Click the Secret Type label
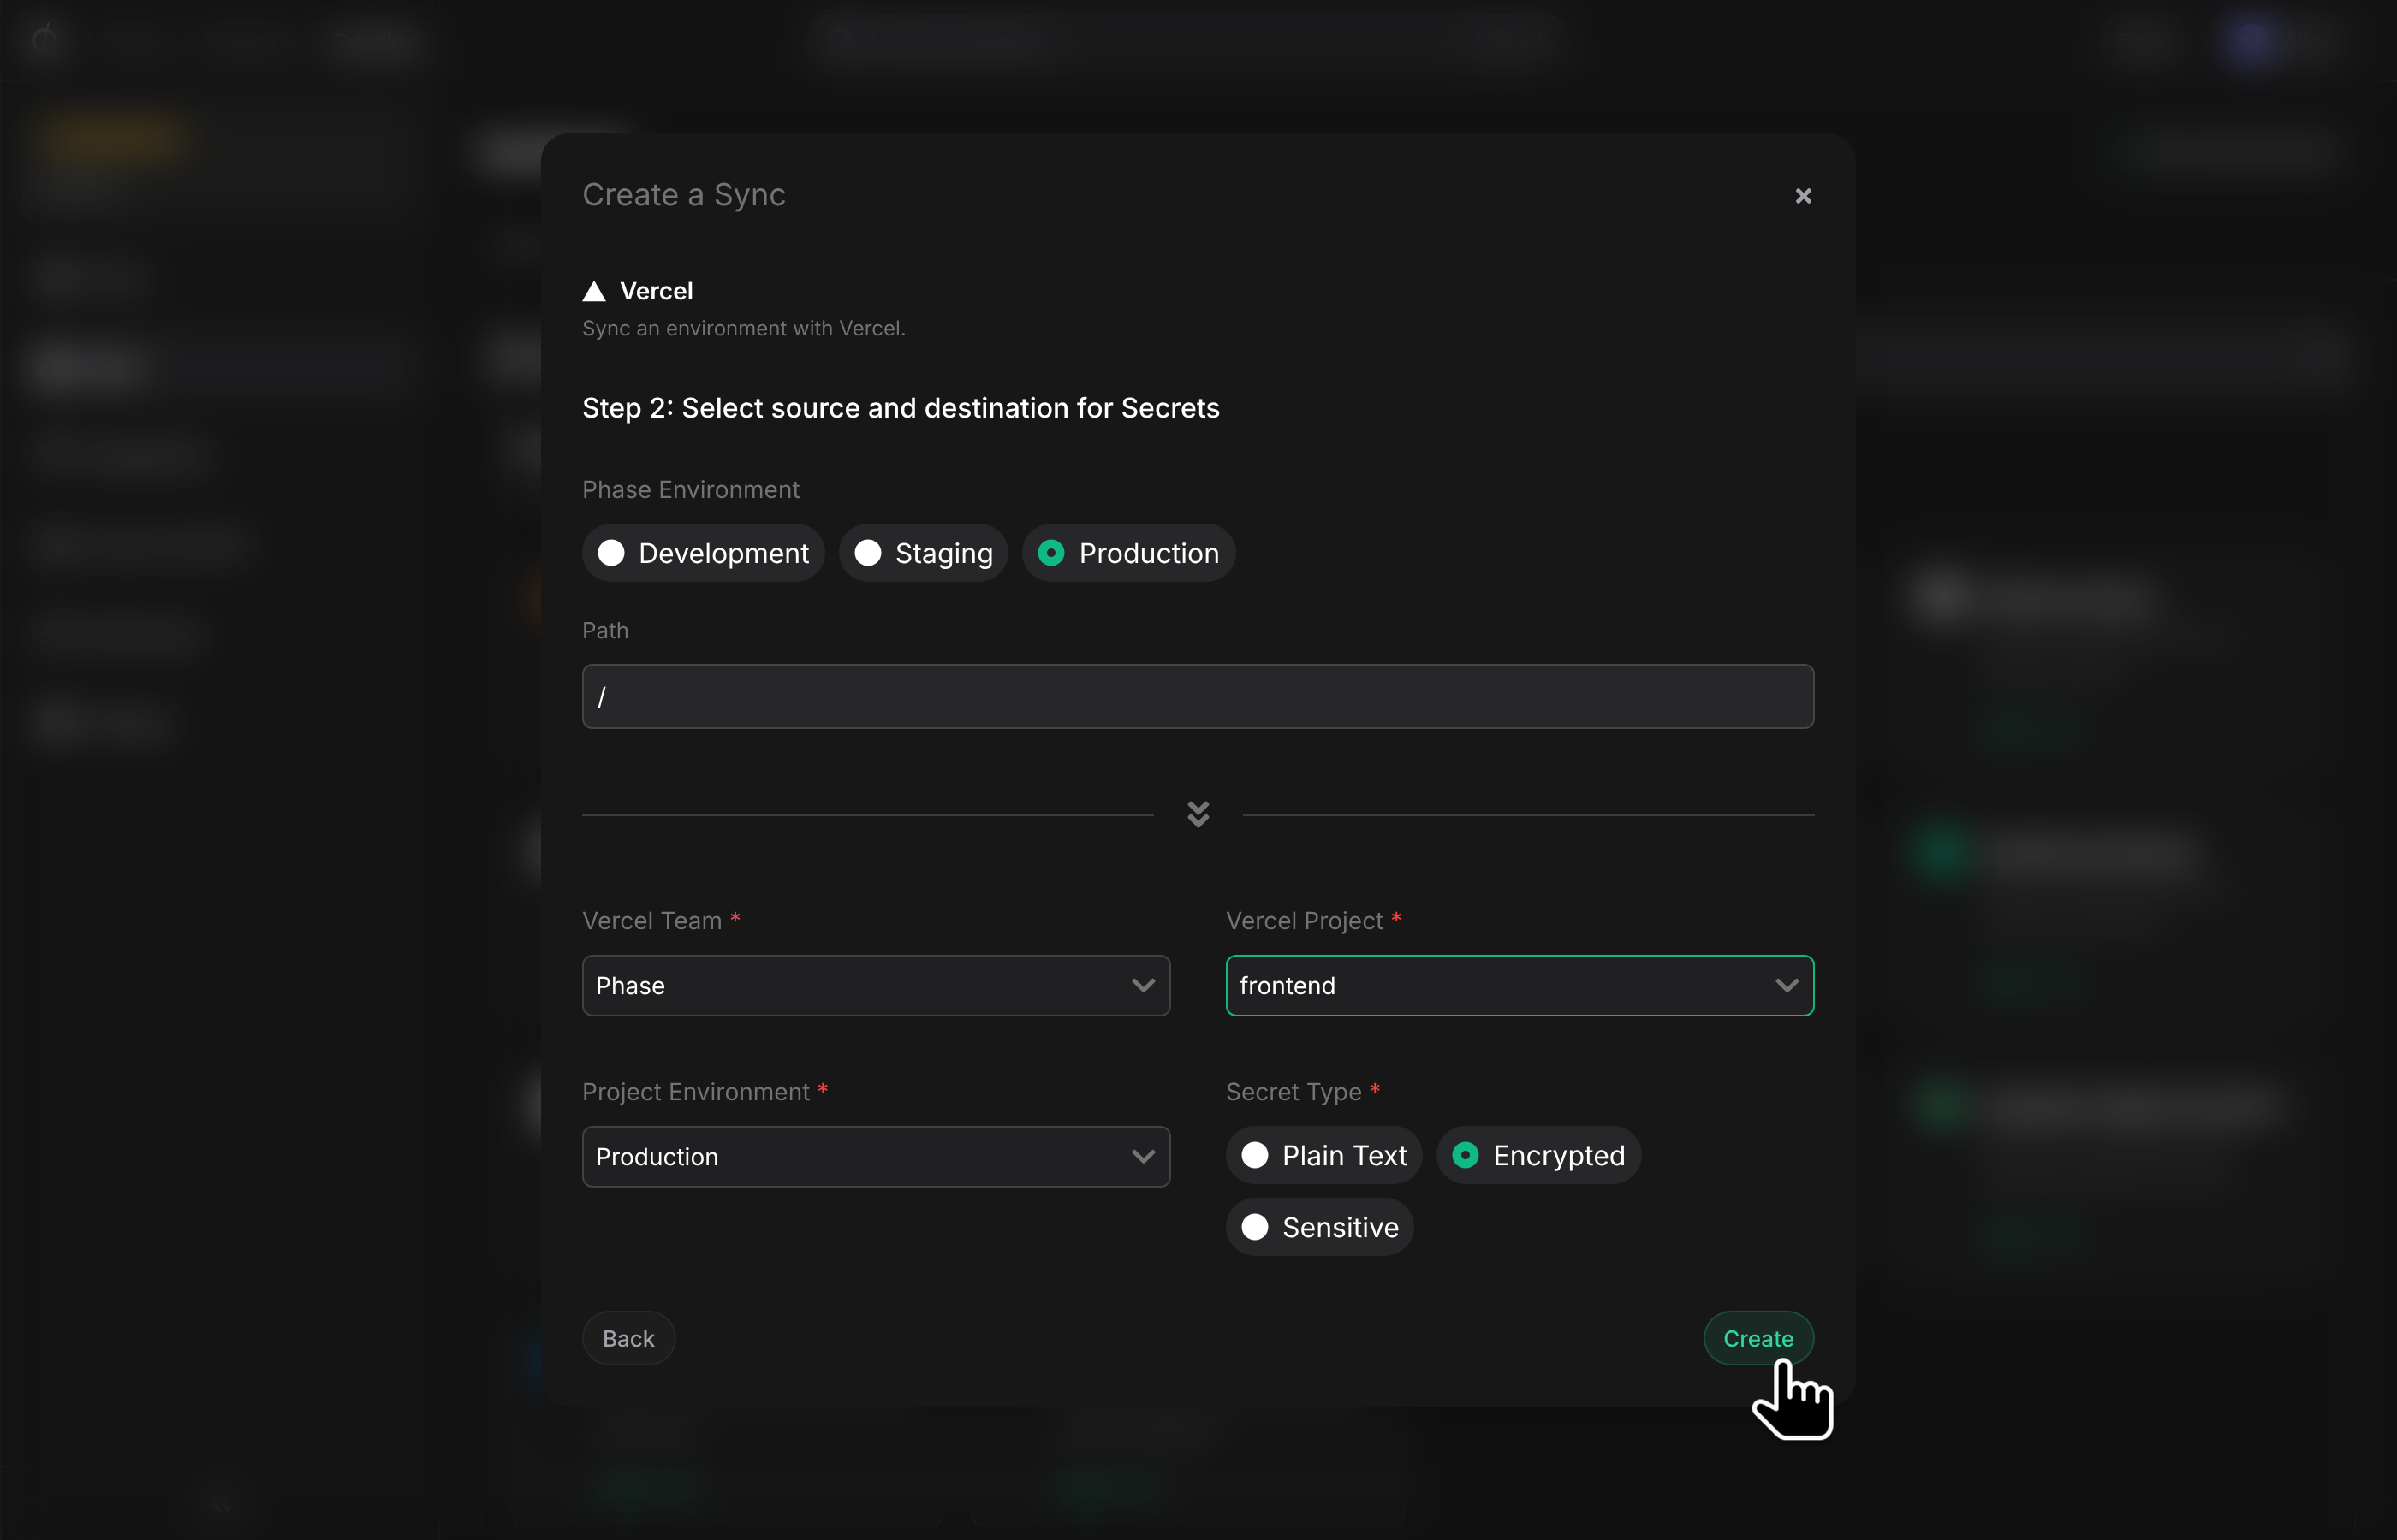Image resolution: width=2397 pixels, height=1540 pixels. click(1294, 1092)
